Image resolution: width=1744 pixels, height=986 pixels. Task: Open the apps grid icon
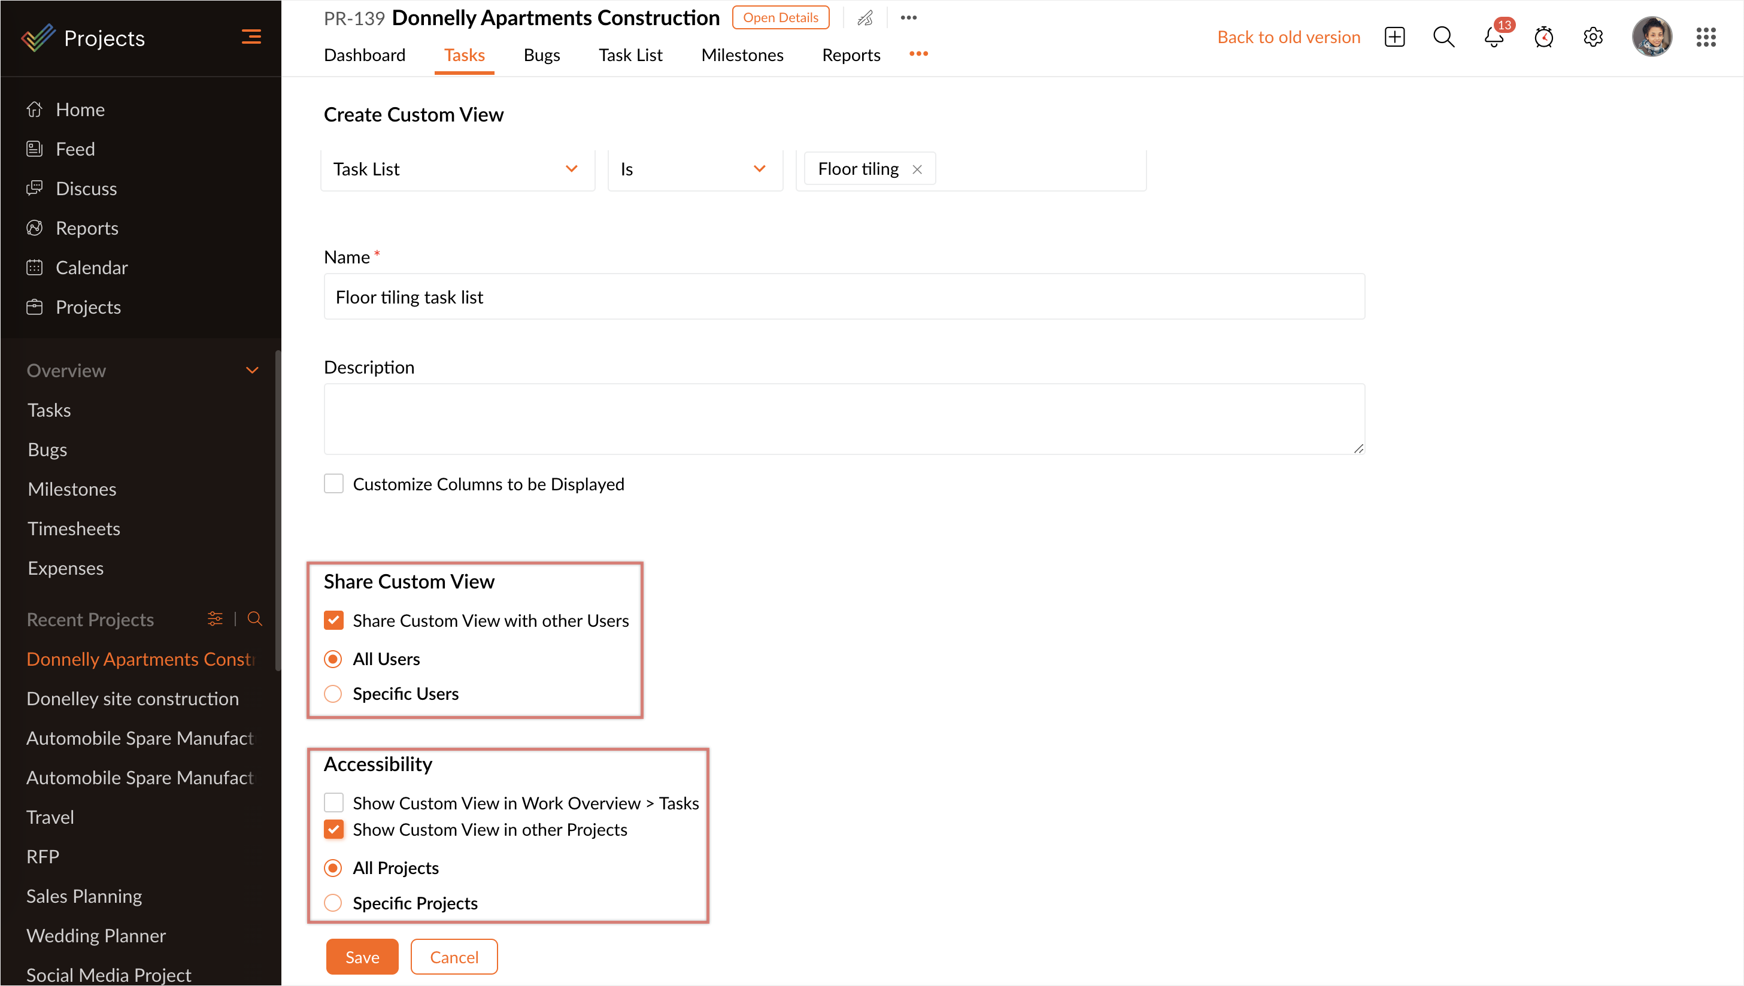point(1706,37)
